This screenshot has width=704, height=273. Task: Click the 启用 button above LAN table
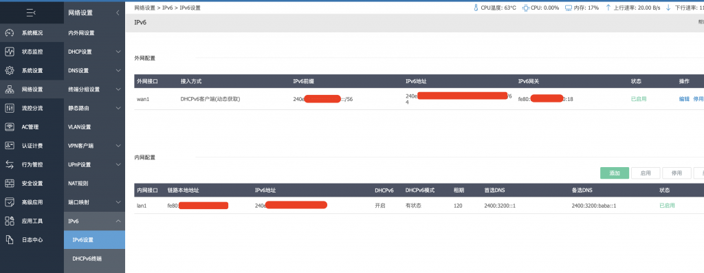tap(646, 173)
